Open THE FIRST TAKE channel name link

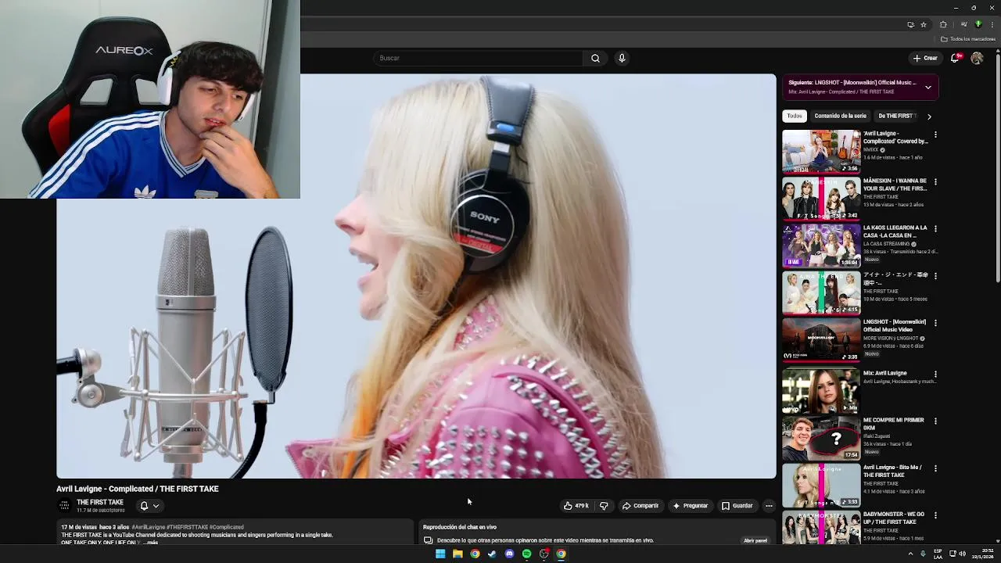[x=100, y=502]
